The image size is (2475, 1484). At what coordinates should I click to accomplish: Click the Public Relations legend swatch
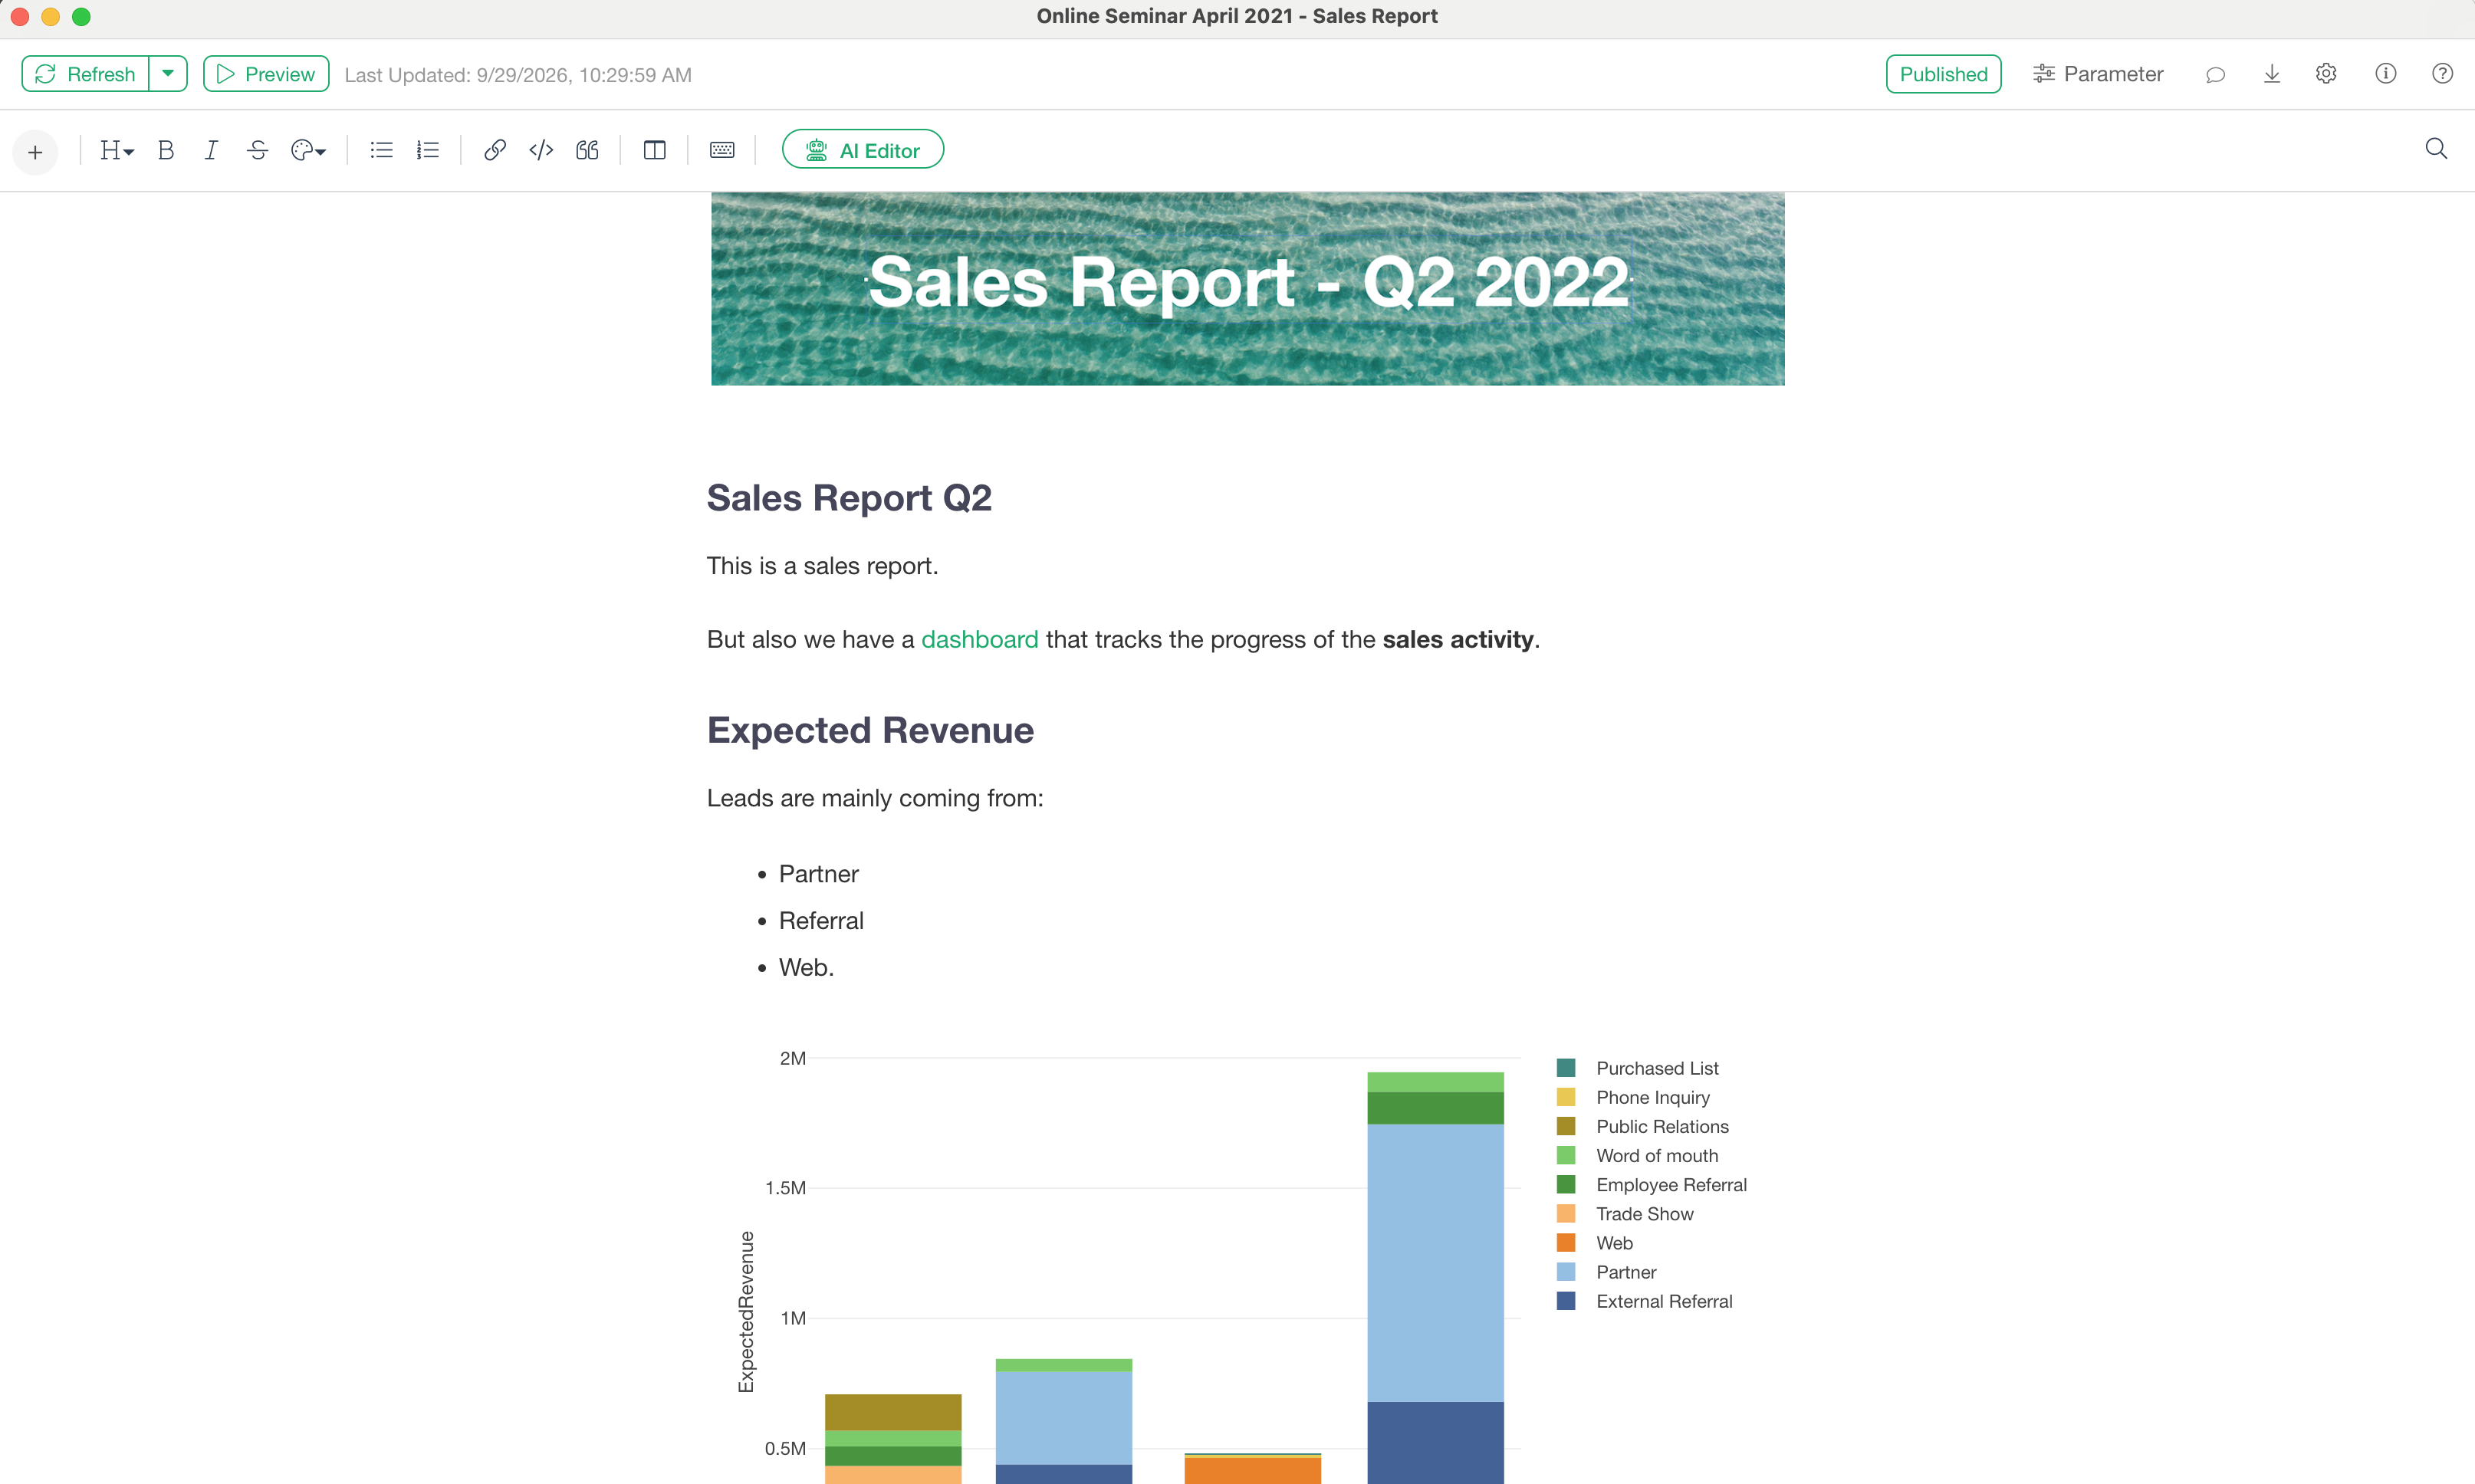pos(1566,1126)
